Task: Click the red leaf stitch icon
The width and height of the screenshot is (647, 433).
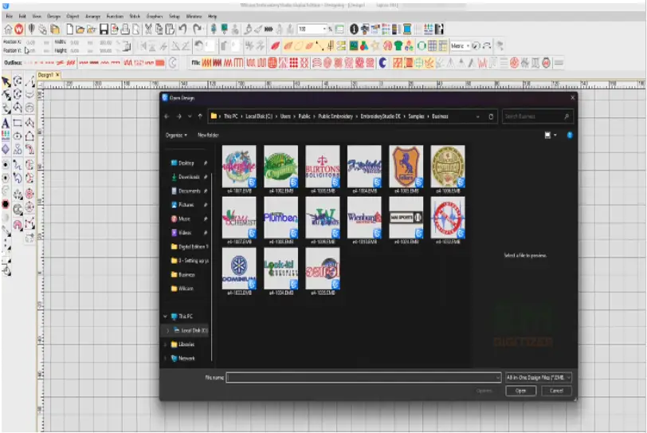Action: (x=275, y=45)
